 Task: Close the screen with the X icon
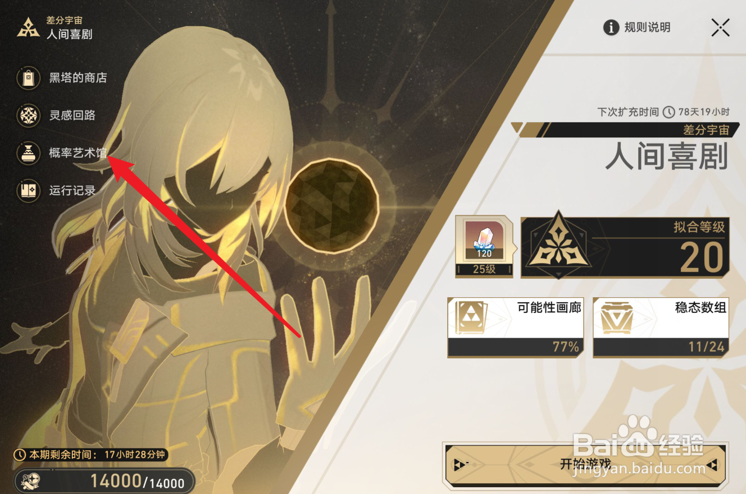720,27
